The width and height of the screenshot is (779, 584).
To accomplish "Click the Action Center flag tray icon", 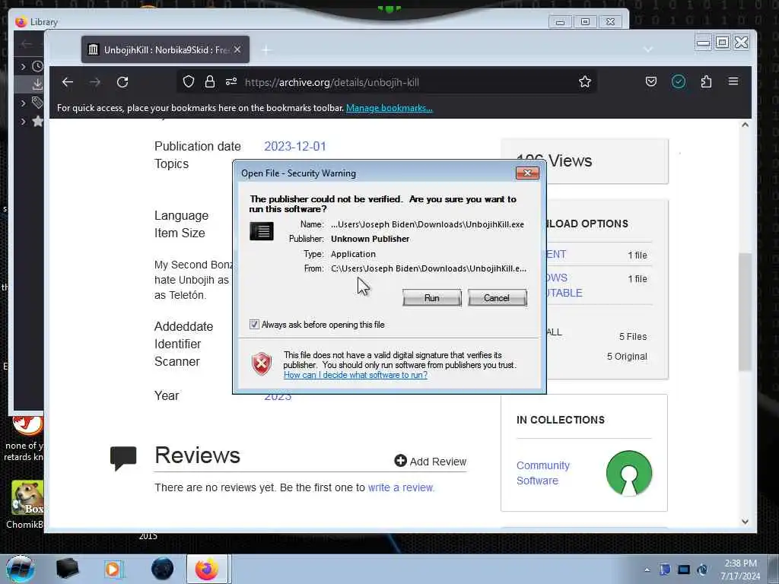I will coord(665,570).
